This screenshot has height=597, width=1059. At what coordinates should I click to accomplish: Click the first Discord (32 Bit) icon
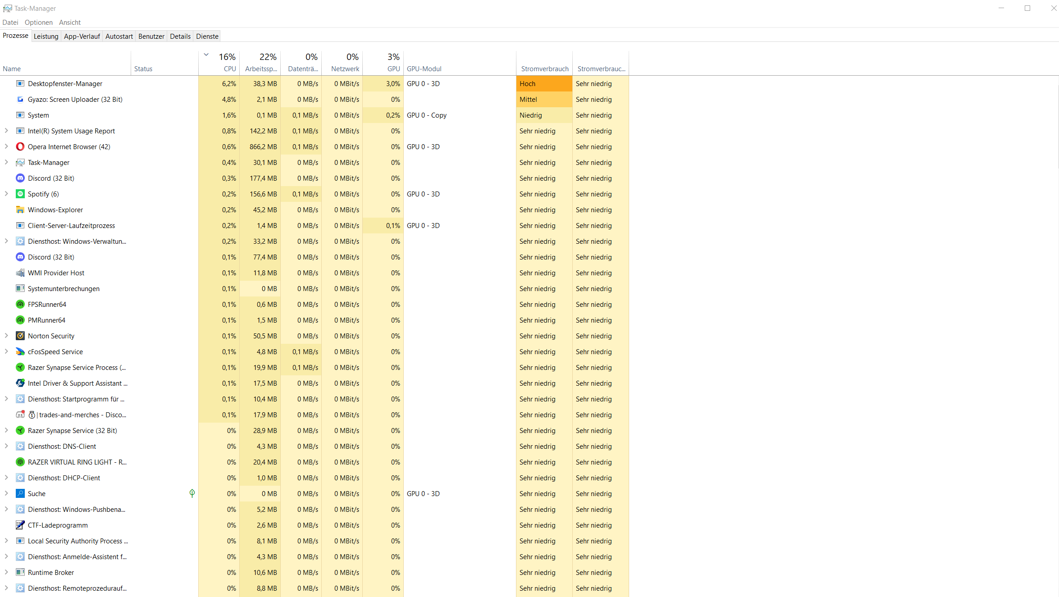coord(20,178)
